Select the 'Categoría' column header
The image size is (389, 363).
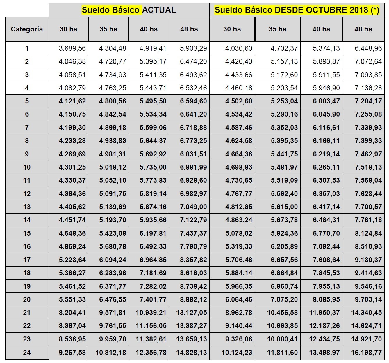coord(27,29)
